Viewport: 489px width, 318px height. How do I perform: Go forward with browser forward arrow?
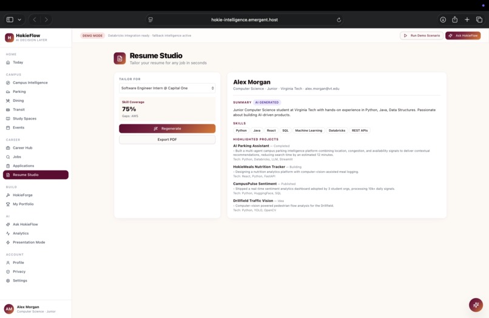(x=46, y=19)
